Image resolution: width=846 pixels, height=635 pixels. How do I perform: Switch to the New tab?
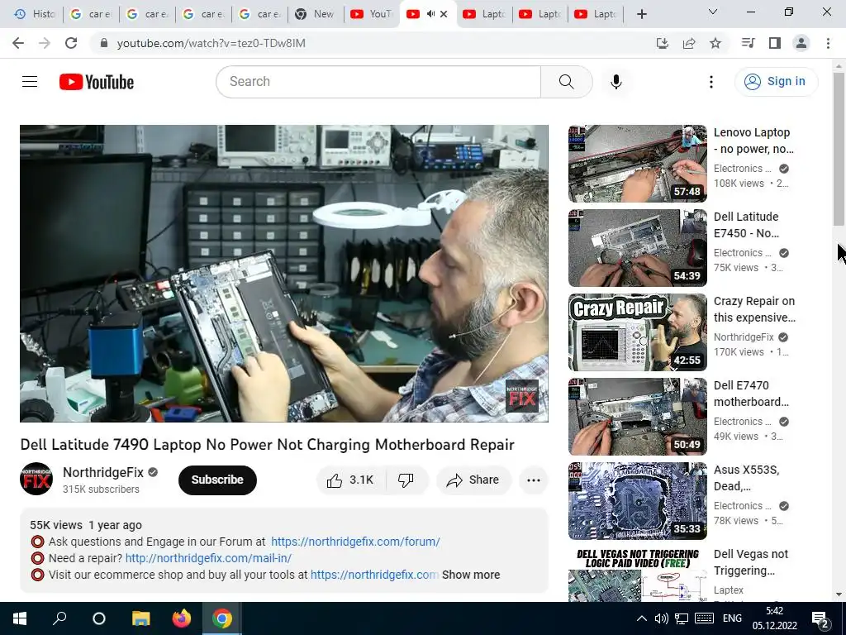click(316, 14)
